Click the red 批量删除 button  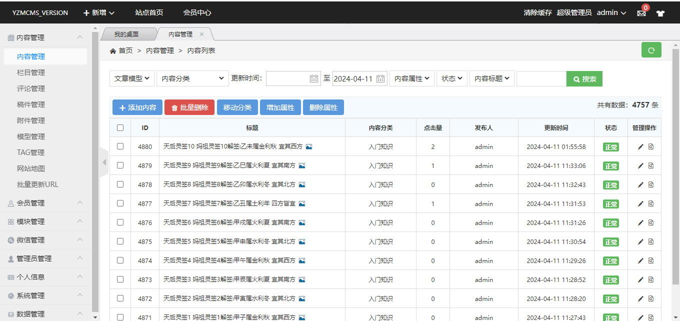point(189,107)
